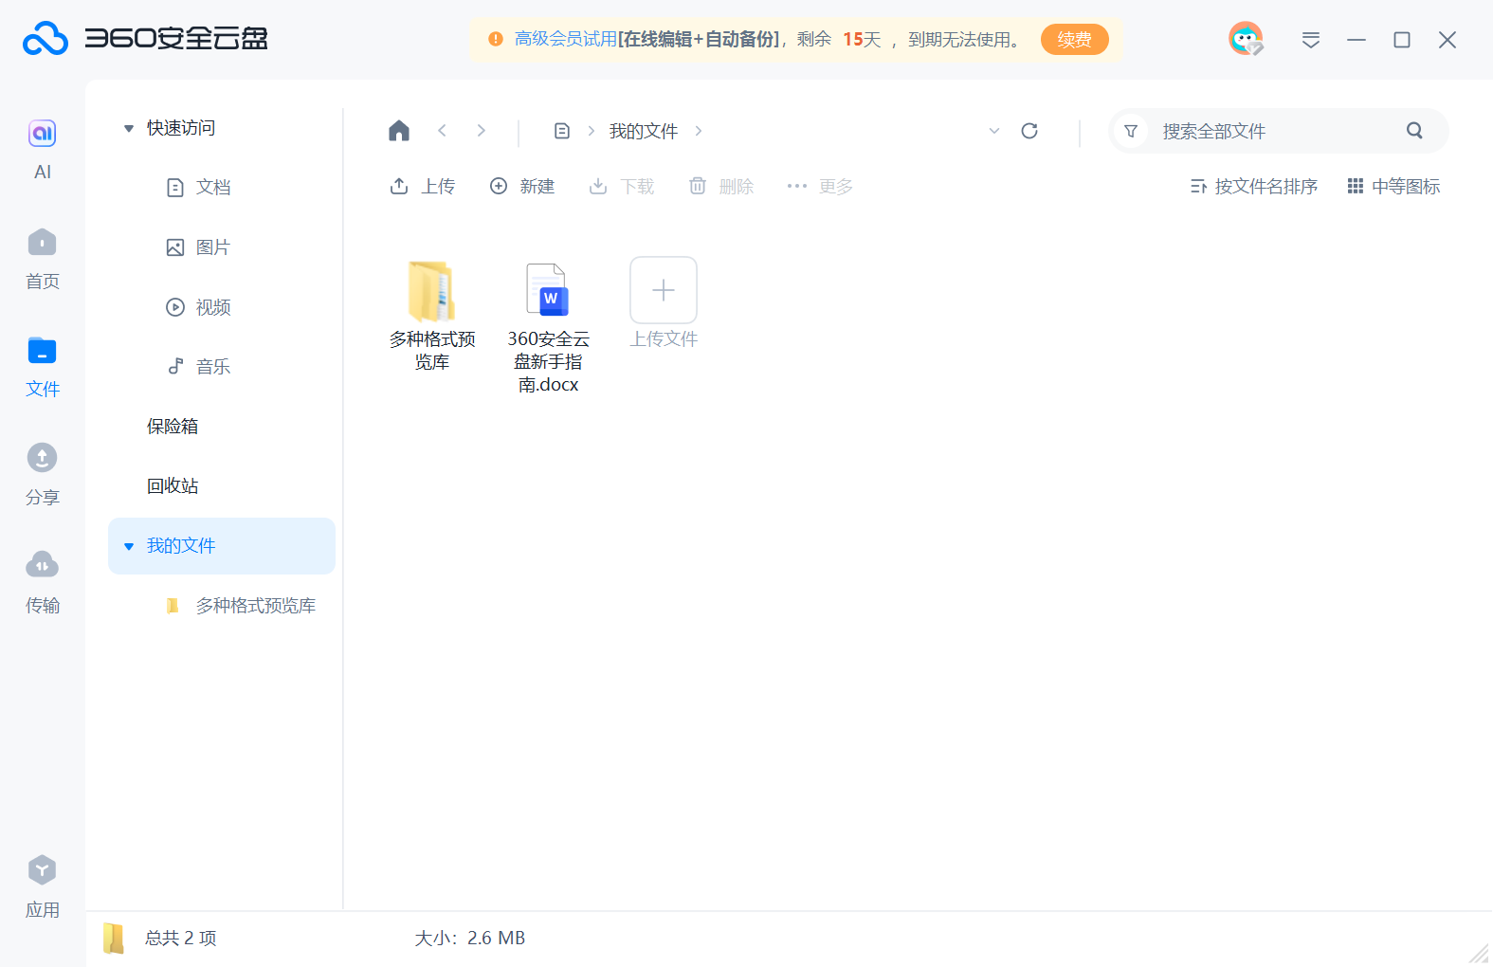Refresh the file list
This screenshot has height=967, width=1493.
1029,131
